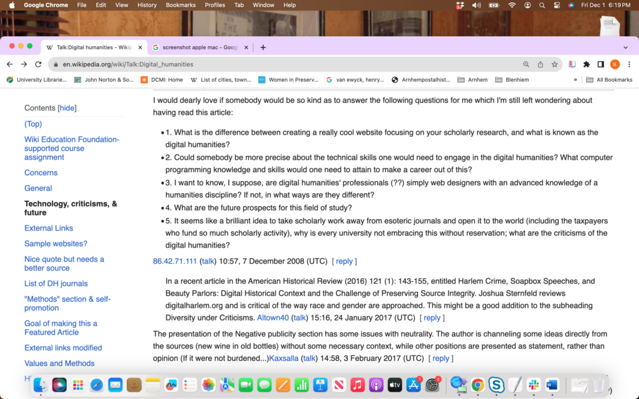Show hidden bookmarks overflow chevron
Viewport: 639px width, 399px height.
(x=575, y=80)
